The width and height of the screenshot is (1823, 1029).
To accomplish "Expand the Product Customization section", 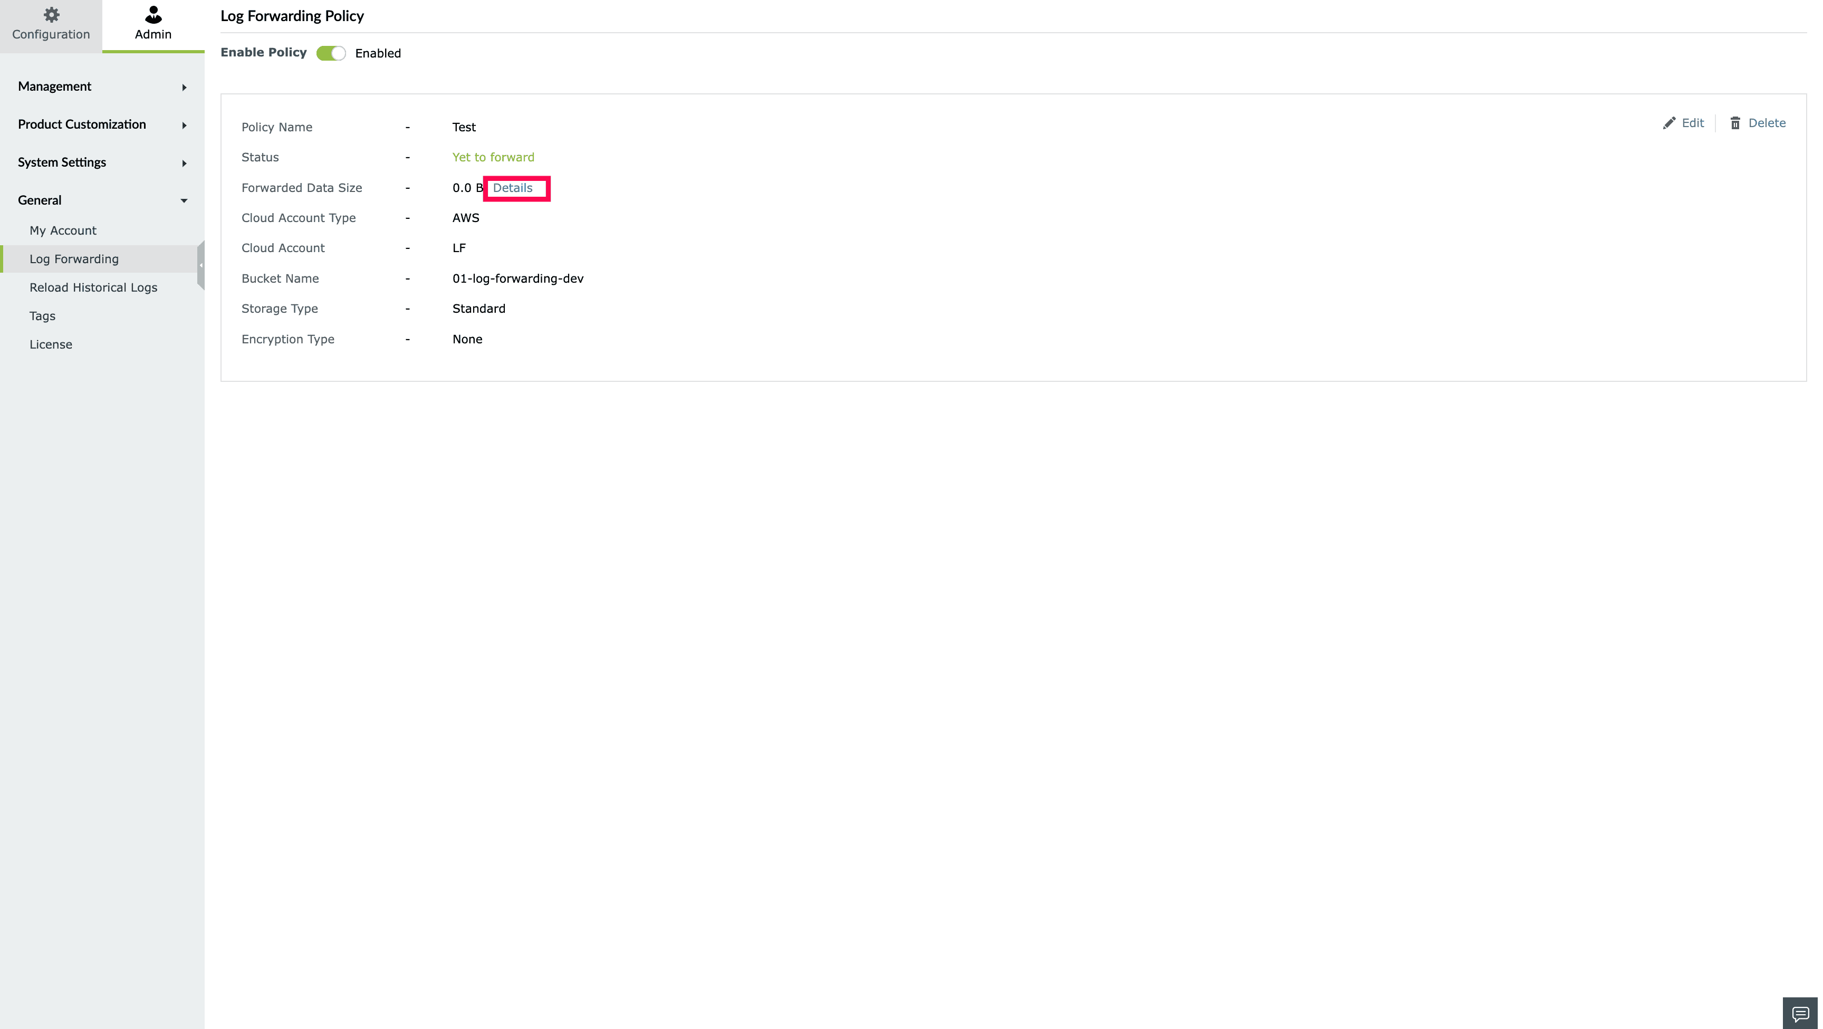I will pyautogui.click(x=82, y=124).
